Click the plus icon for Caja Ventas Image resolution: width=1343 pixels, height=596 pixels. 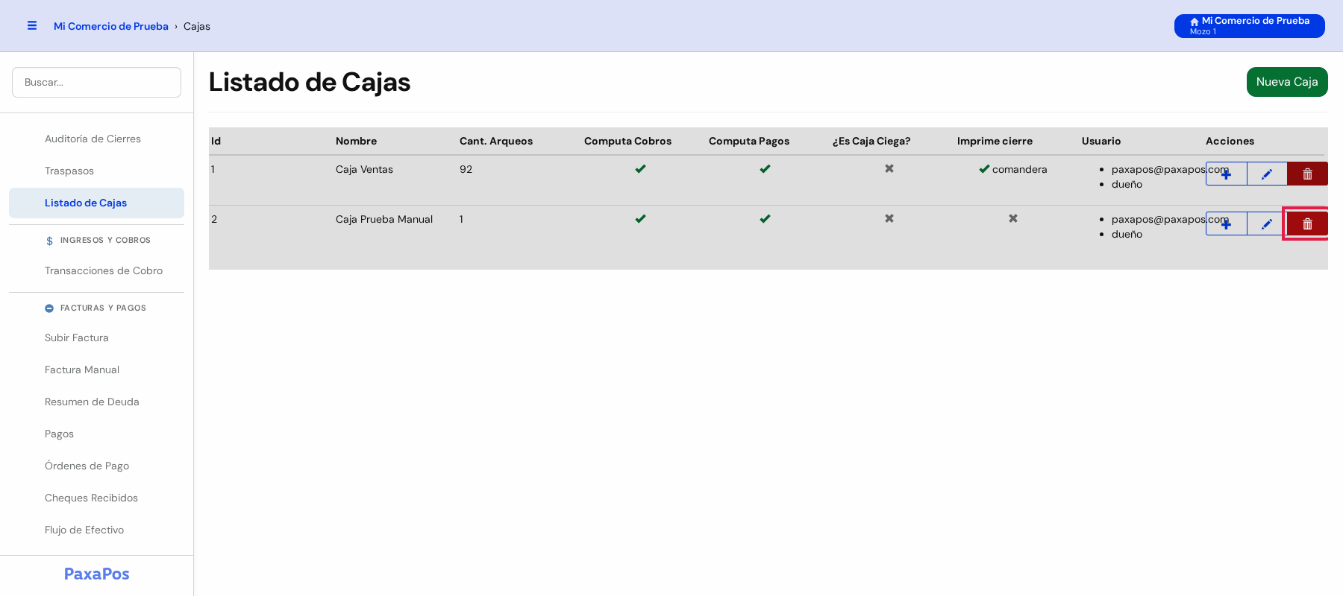pos(1226,174)
